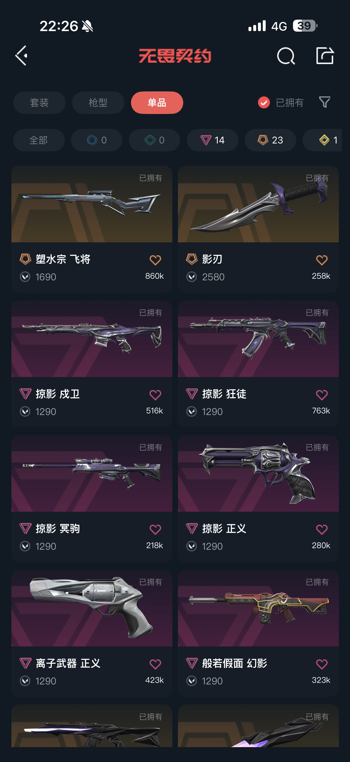Image resolution: width=350 pixels, height=762 pixels.
Task: Open the 掠影 正义 revolver thumbnail
Action: [258, 473]
